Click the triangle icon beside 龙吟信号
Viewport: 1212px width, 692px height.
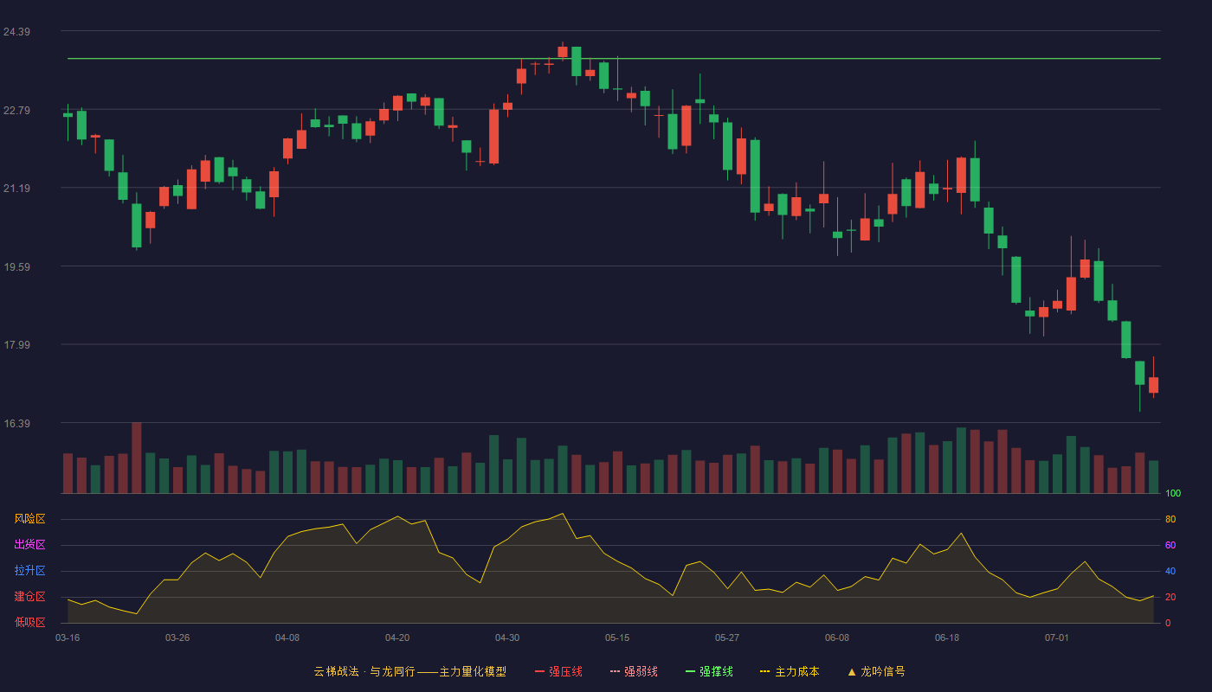point(851,671)
